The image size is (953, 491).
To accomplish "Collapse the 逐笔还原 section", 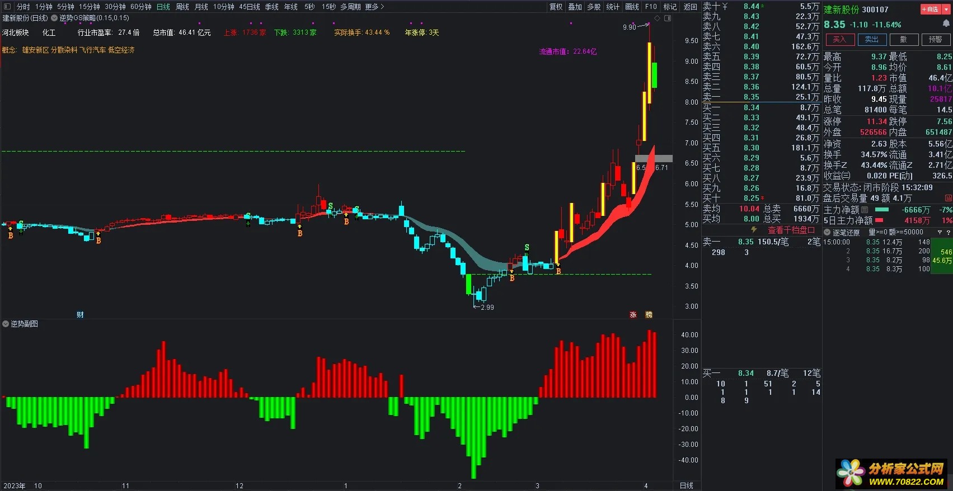I will pyautogui.click(x=827, y=232).
